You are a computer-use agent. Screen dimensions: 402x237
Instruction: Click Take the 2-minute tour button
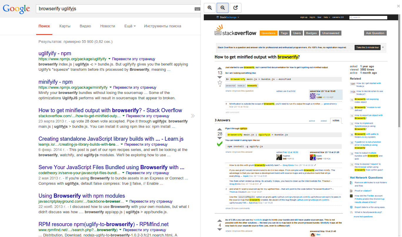[x=368, y=47]
